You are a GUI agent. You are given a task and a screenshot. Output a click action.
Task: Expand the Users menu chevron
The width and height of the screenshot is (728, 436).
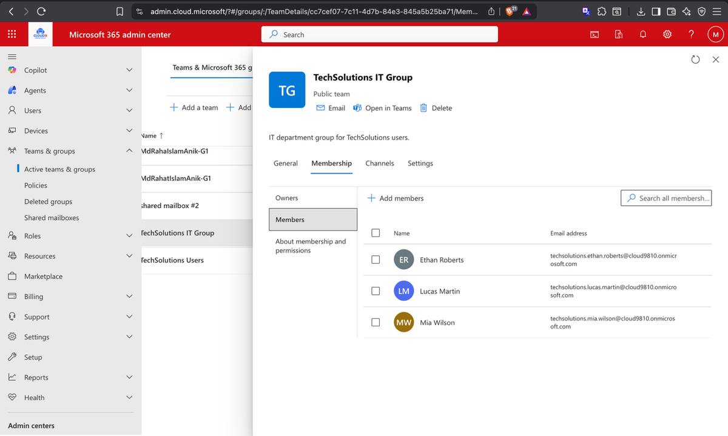pyautogui.click(x=129, y=110)
